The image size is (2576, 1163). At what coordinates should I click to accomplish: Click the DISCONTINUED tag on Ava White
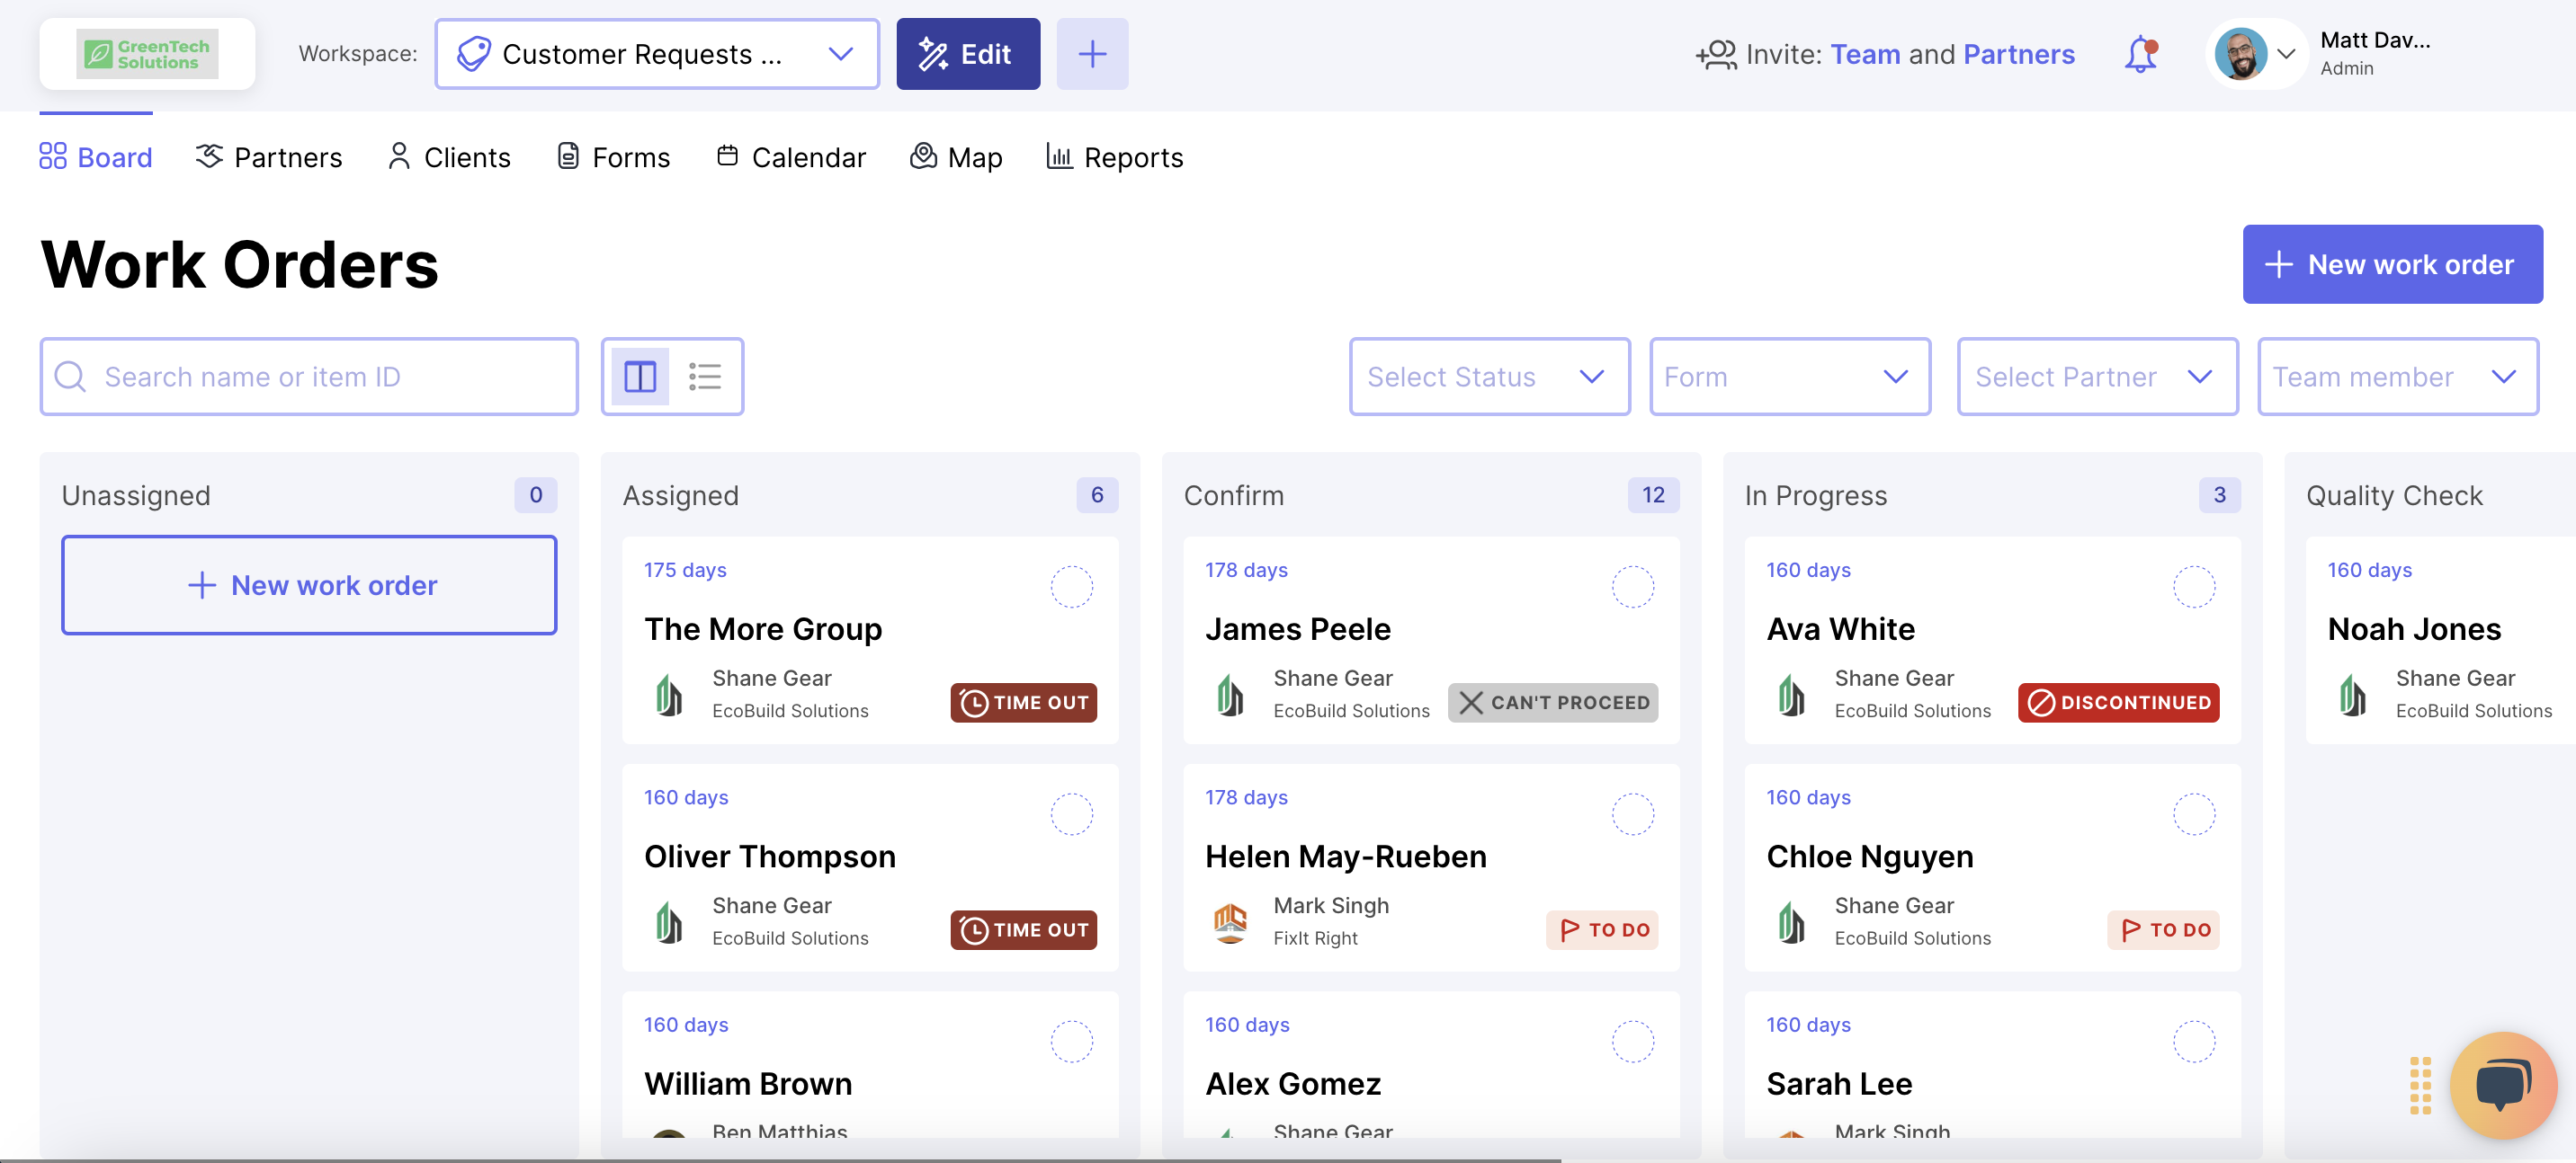pos(2118,703)
